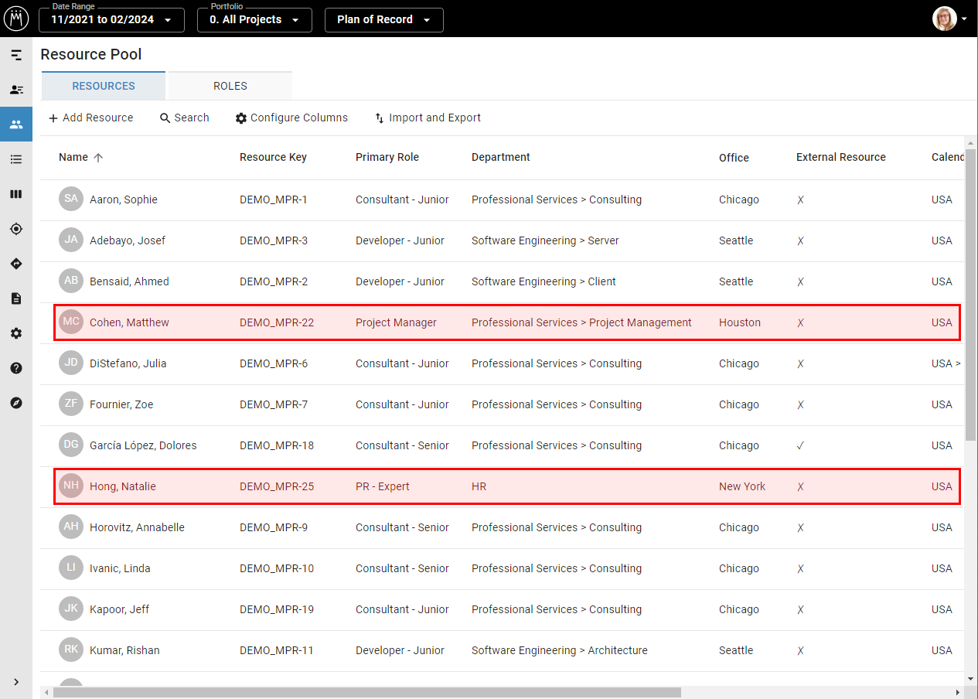This screenshot has width=978, height=699.
Task: Click the compass icon in sidebar
Action: coord(16,403)
